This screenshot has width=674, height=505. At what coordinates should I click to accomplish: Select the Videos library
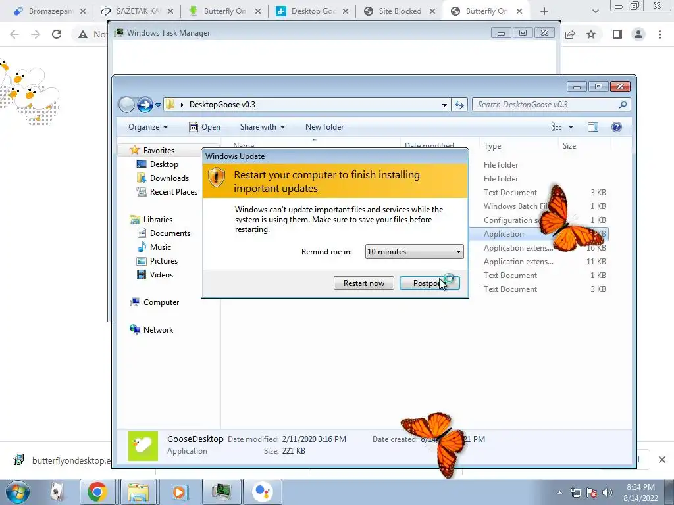tap(161, 274)
